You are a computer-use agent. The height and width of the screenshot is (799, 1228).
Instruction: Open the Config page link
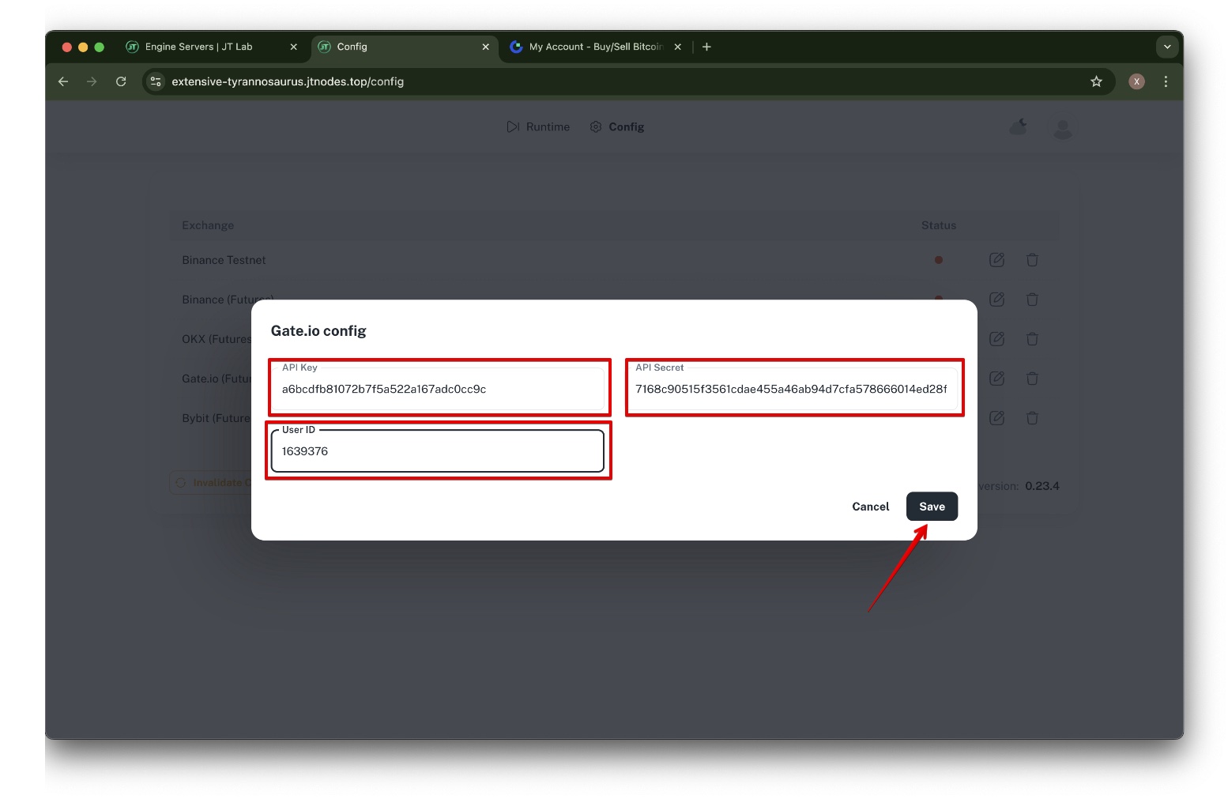click(617, 126)
